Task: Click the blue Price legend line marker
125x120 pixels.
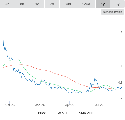Action: [x=35, y=113]
